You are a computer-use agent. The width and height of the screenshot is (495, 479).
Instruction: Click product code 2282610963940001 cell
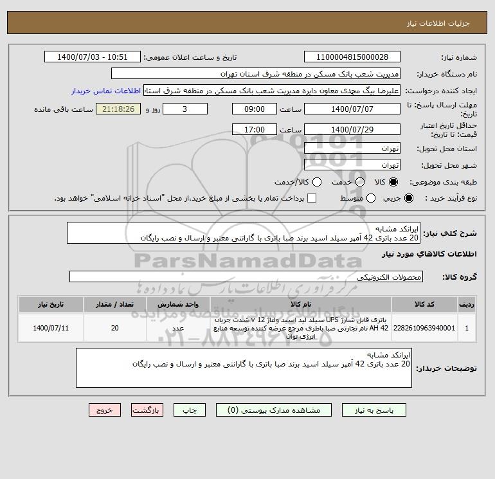click(x=424, y=328)
